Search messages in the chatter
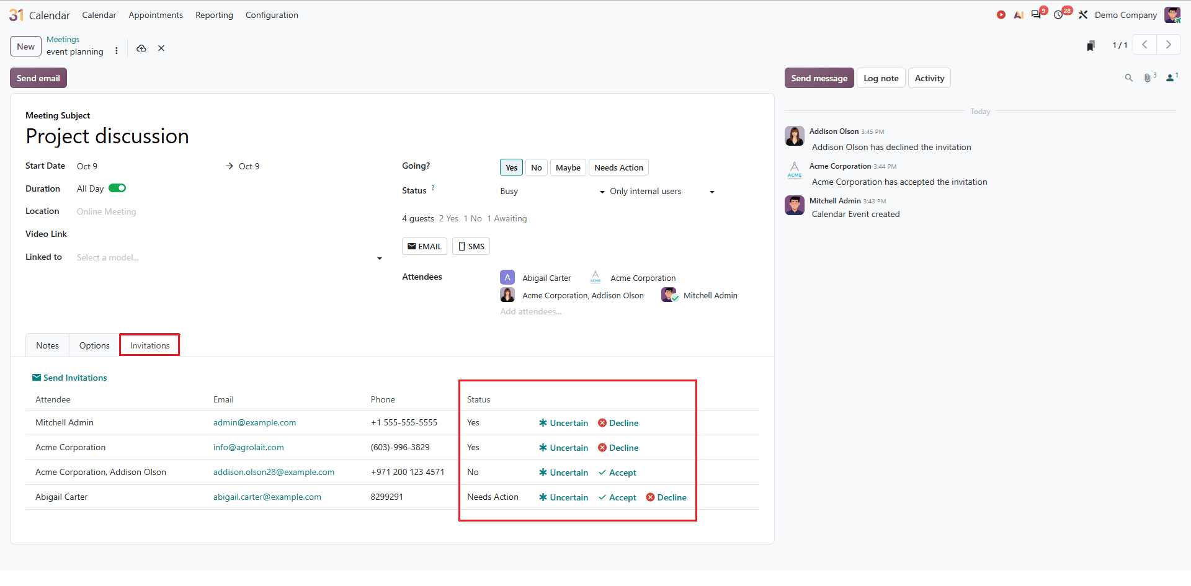This screenshot has width=1191, height=586. [x=1129, y=78]
